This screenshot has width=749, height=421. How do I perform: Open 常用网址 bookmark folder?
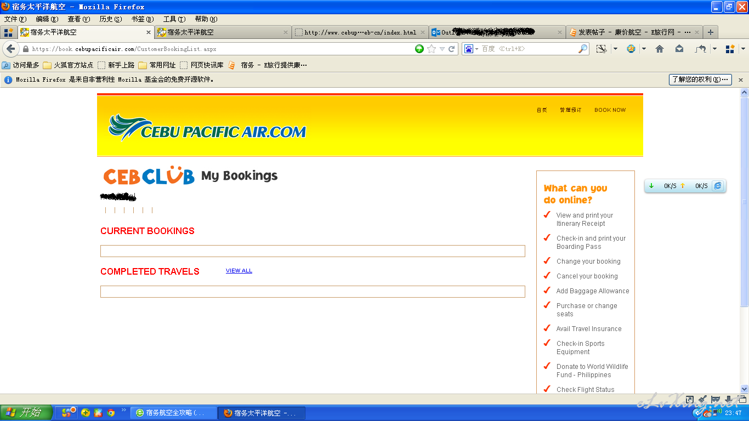point(157,65)
